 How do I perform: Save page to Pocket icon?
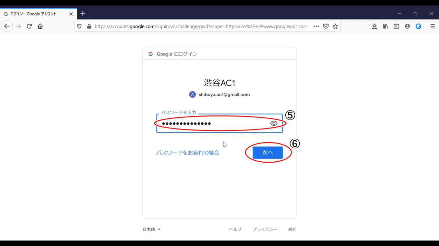coord(326,26)
